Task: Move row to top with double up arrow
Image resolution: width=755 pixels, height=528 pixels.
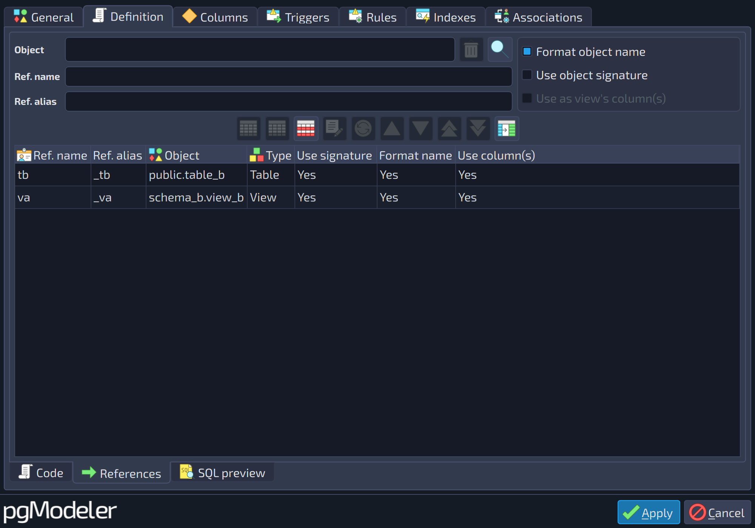Action: click(x=449, y=129)
